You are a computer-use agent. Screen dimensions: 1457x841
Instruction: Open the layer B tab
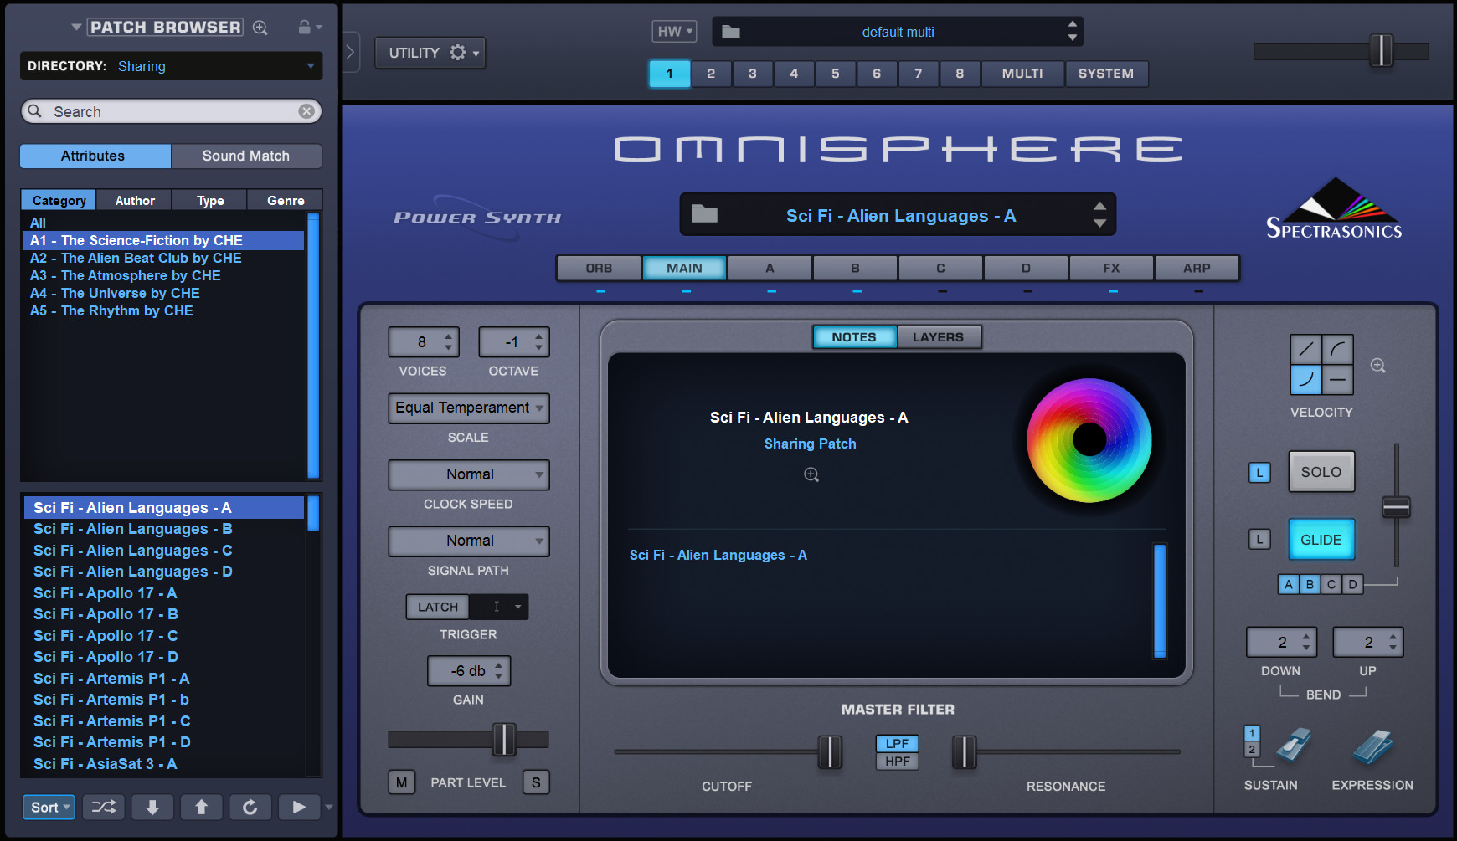click(855, 268)
